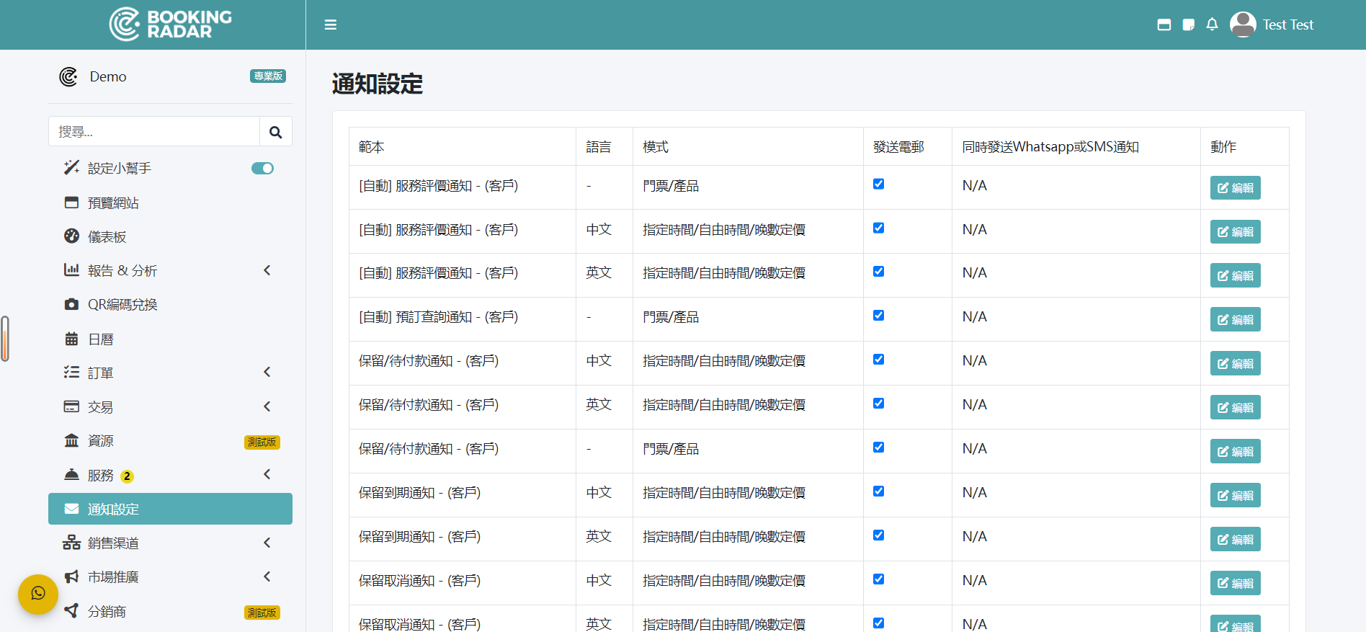Screen dimensions: 1366x632
Task: Click the Booking Radar logo
Action: click(171, 25)
